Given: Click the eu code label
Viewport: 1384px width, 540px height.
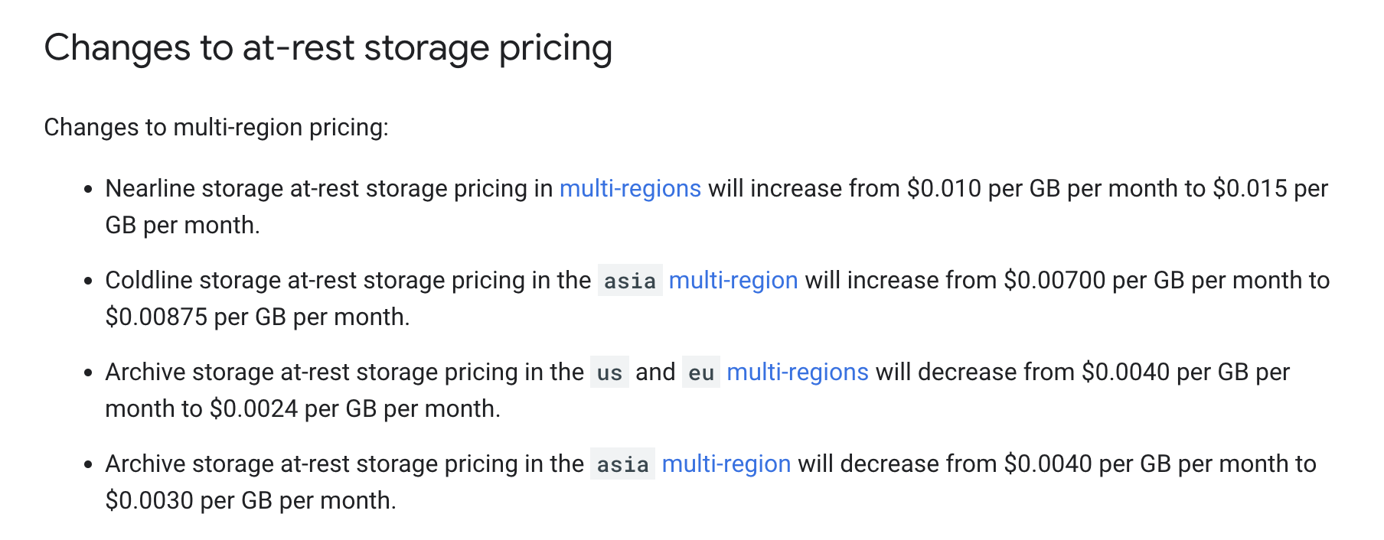Looking at the screenshot, I should click(701, 372).
